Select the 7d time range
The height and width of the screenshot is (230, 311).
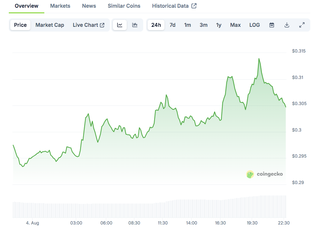pyautogui.click(x=173, y=25)
